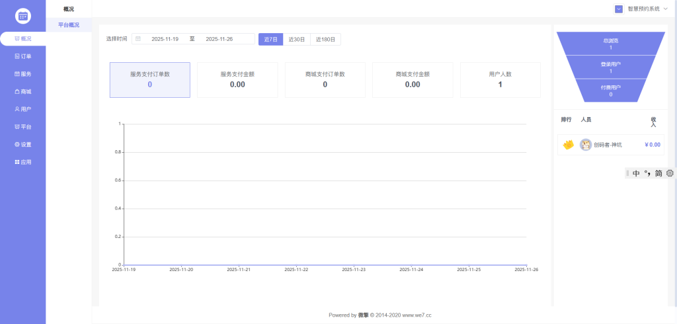Select the 近7日 time range
Viewport: 677px width, 324px height.
coord(270,40)
